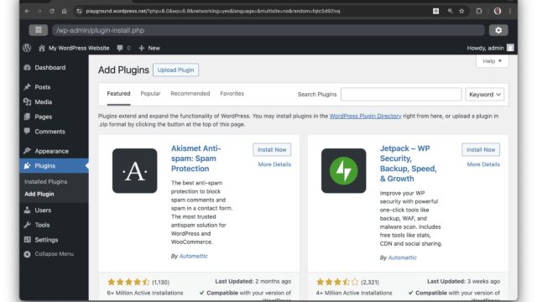Switch to Favorites tab

pyautogui.click(x=232, y=93)
